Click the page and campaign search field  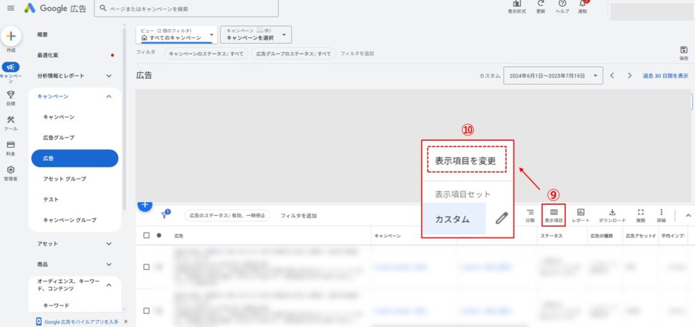188,8
